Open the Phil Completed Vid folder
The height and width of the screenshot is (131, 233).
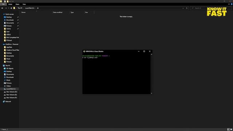pos(12,37)
